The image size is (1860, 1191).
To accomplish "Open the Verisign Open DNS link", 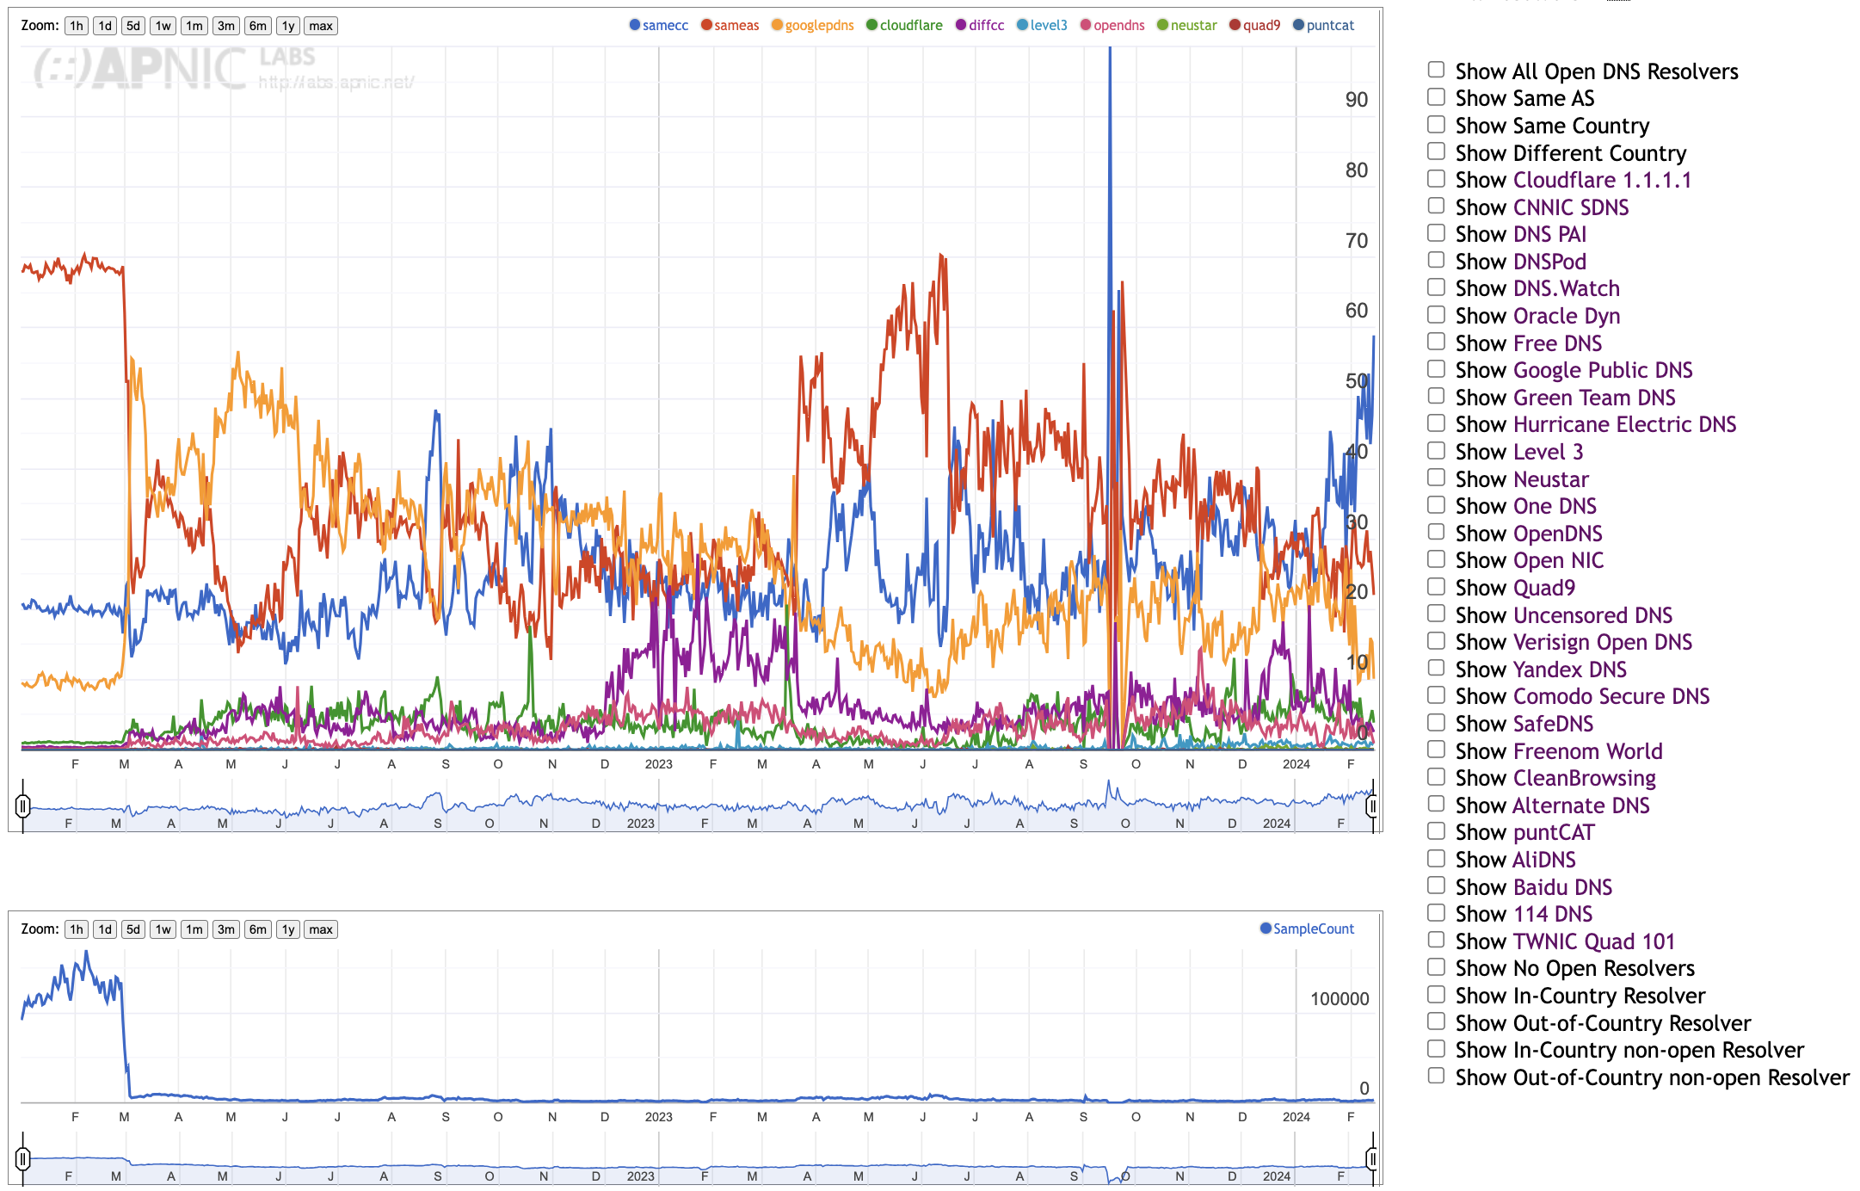I will [1603, 642].
